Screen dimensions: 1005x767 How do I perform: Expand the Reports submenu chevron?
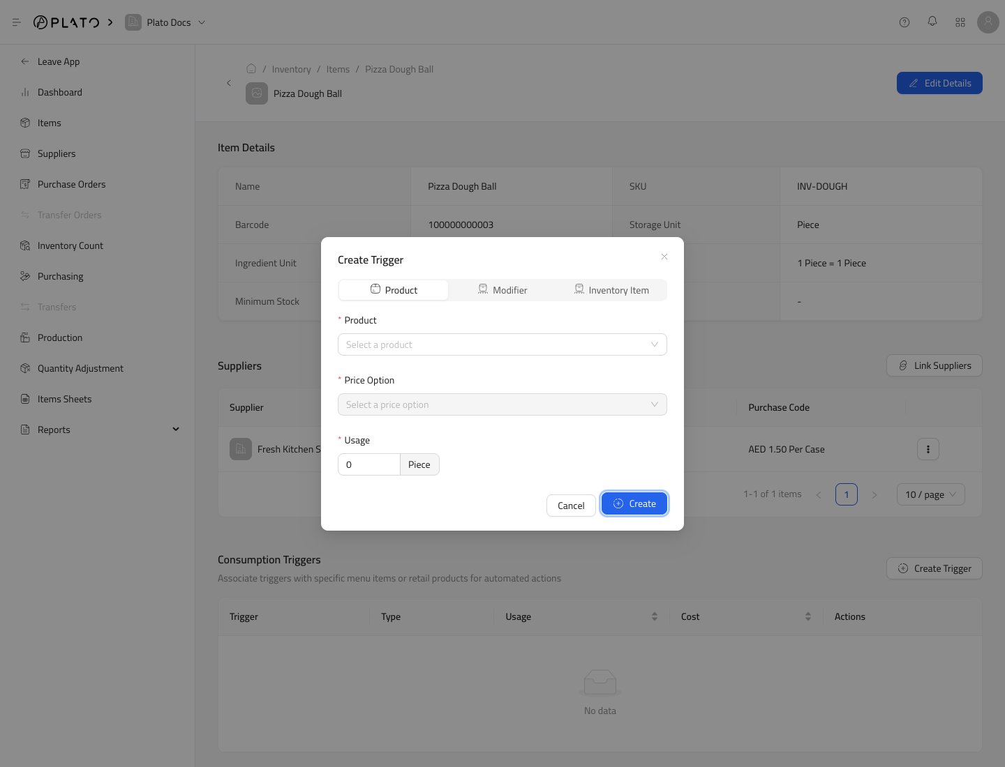click(176, 430)
